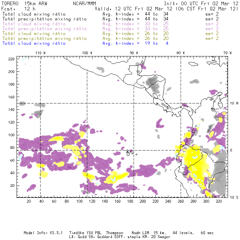
Task: Select the "Fcst: 12 h" forecast label
Action: click(18, 9)
